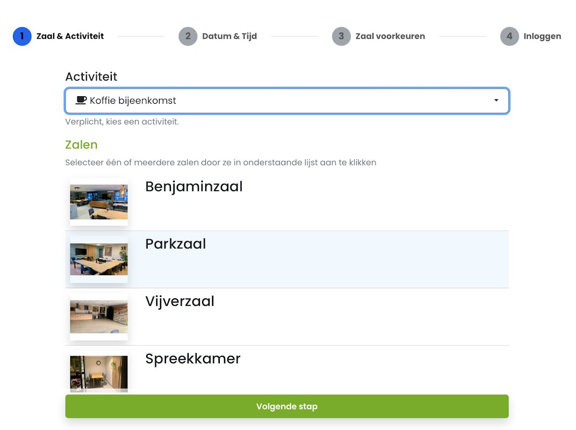
Task: Select the Spreekkamer room title
Action: click(193, 359)
